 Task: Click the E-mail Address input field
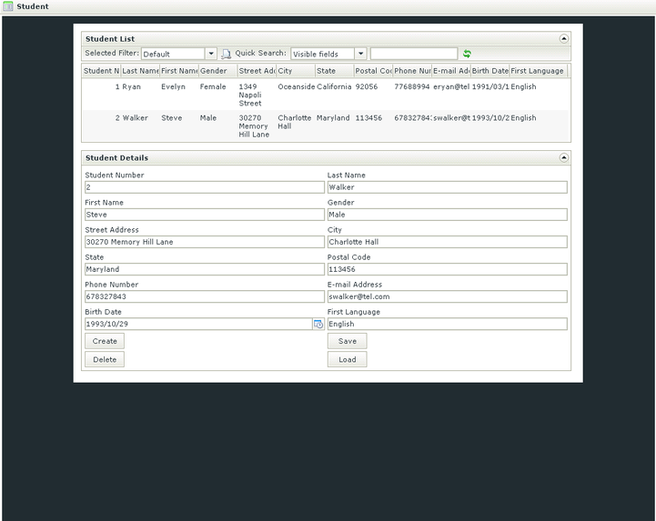[x=448, y=296]
